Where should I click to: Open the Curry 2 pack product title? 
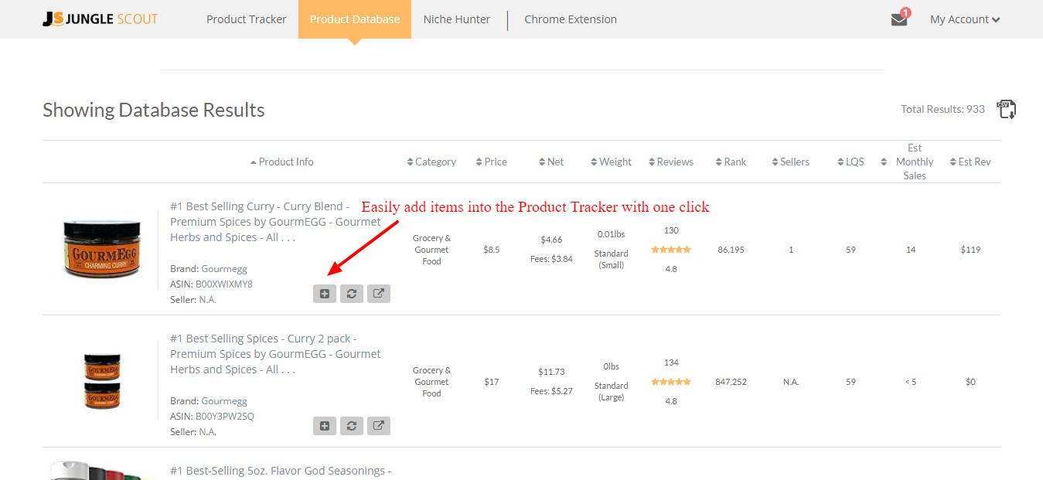(x=275, y=354)
